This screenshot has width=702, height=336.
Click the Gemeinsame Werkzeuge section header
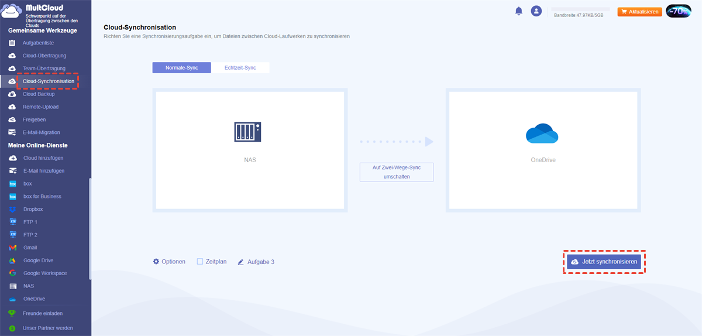[x=43, y=30]
